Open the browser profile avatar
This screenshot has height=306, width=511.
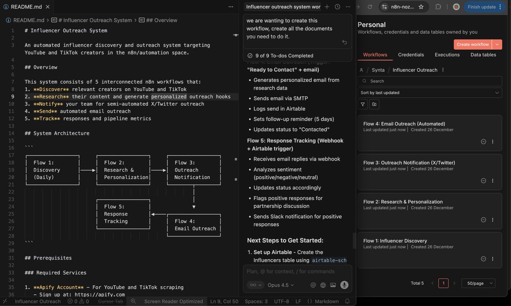pyautogui.click(x=456, y=7)
